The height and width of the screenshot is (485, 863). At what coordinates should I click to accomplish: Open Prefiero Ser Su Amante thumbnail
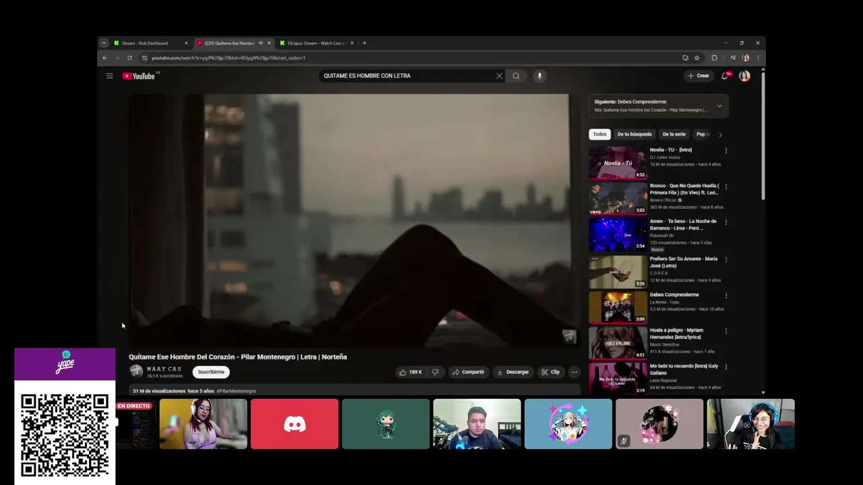(x=618, y=271)
